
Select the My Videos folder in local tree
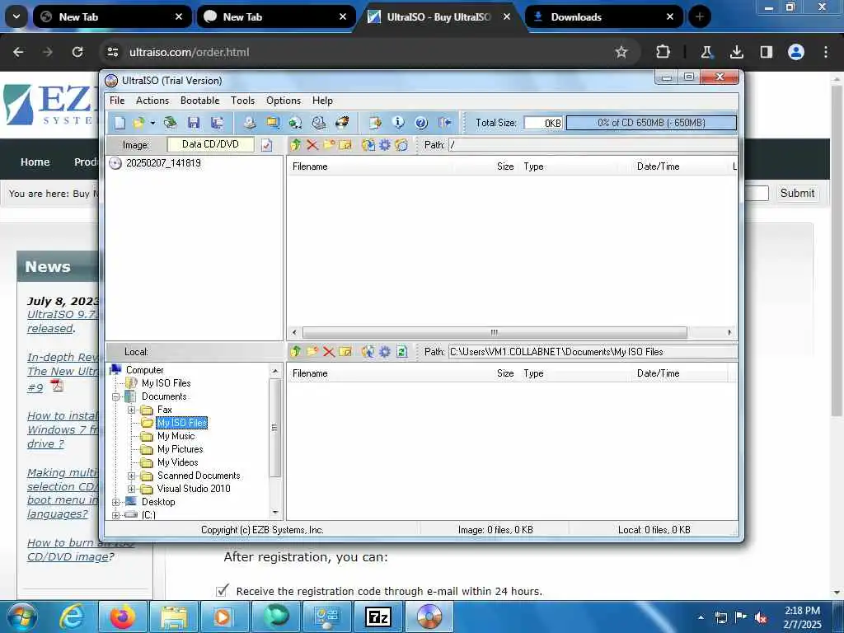point(178,462)
